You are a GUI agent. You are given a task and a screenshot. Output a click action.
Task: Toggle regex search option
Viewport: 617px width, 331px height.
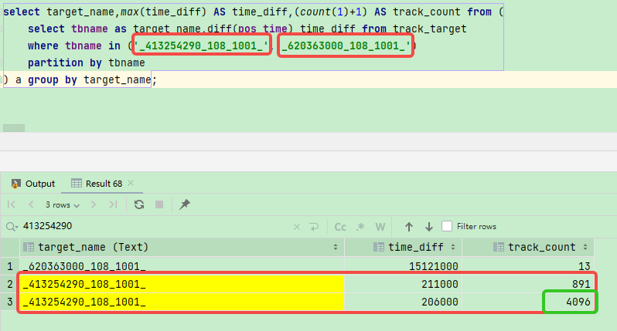click(360, 227)
